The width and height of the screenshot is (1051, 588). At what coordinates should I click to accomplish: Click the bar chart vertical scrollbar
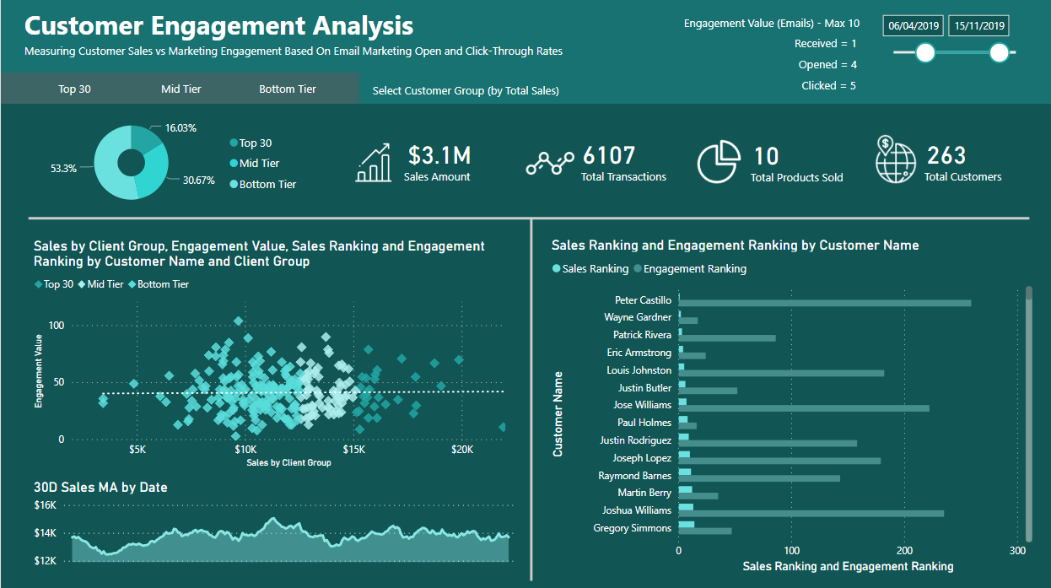click(x=1028, y=413)
